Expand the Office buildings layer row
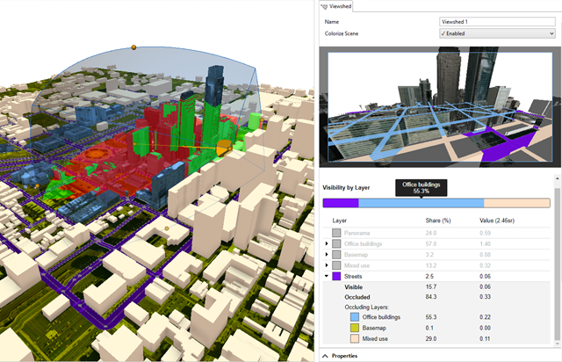 tap(327, 243)
